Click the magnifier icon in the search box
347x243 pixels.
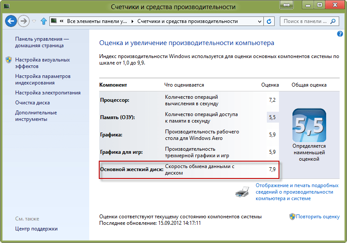click(x=334, y=21)
